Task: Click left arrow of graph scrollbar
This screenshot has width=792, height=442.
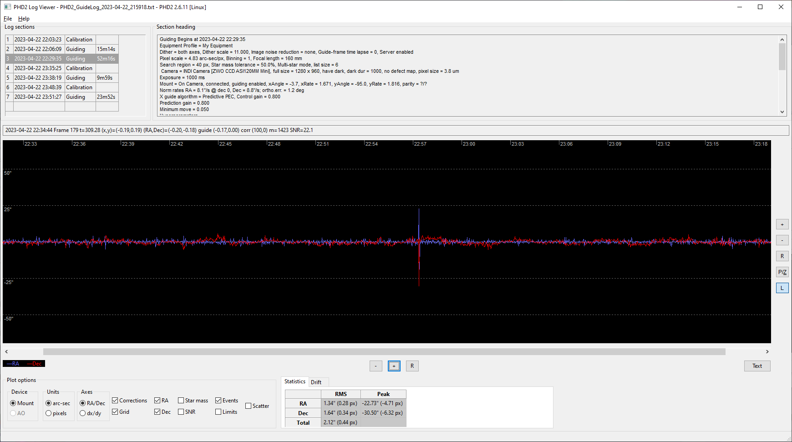Action: 6,352
